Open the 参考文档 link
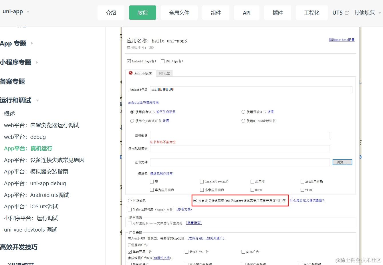 (x=184, y=209)
